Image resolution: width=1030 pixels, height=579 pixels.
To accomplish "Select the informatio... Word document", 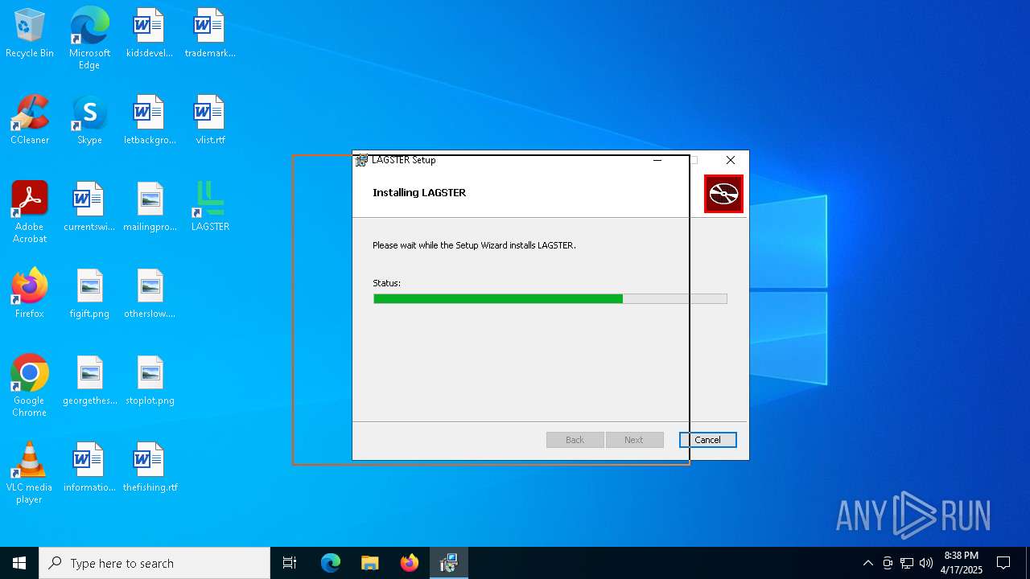I will (89, 467).
